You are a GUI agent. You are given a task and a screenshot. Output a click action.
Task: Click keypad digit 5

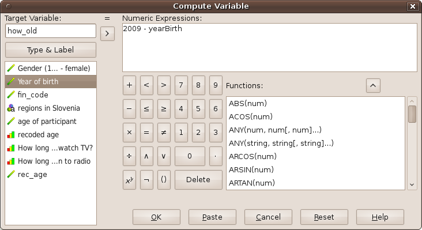(198, 109)
